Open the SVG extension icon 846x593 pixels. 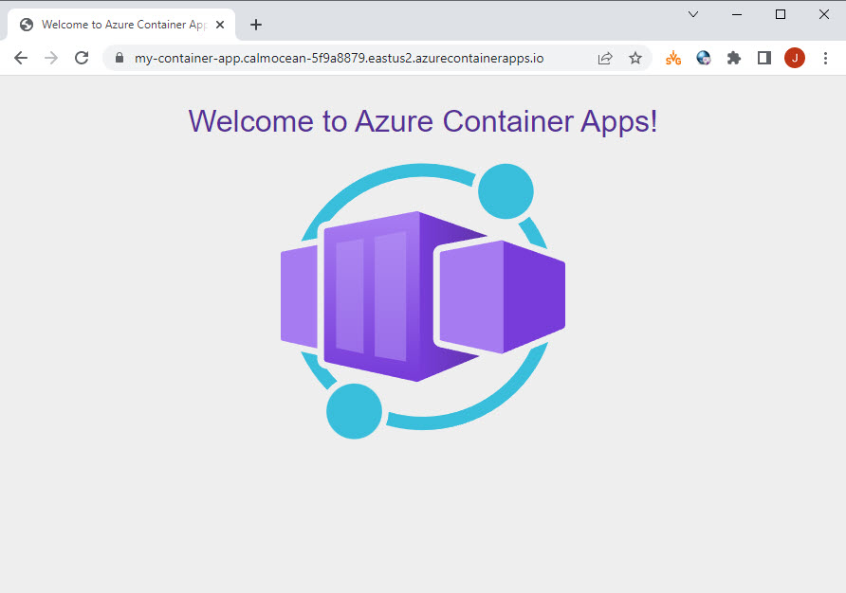pyautogui.click(x=673, y=58)
